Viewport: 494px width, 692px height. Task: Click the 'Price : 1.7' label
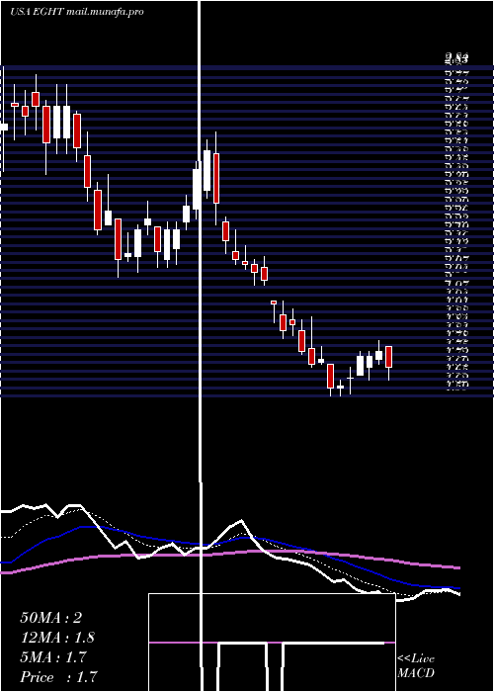[58, 676]
